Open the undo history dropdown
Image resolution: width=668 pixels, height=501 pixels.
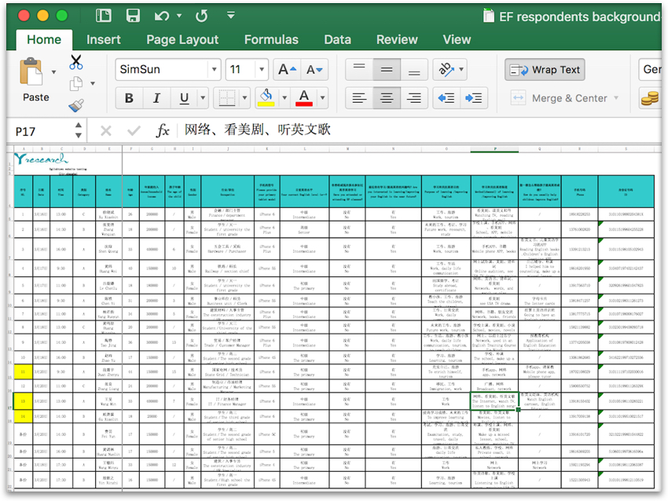pos(179,16)
